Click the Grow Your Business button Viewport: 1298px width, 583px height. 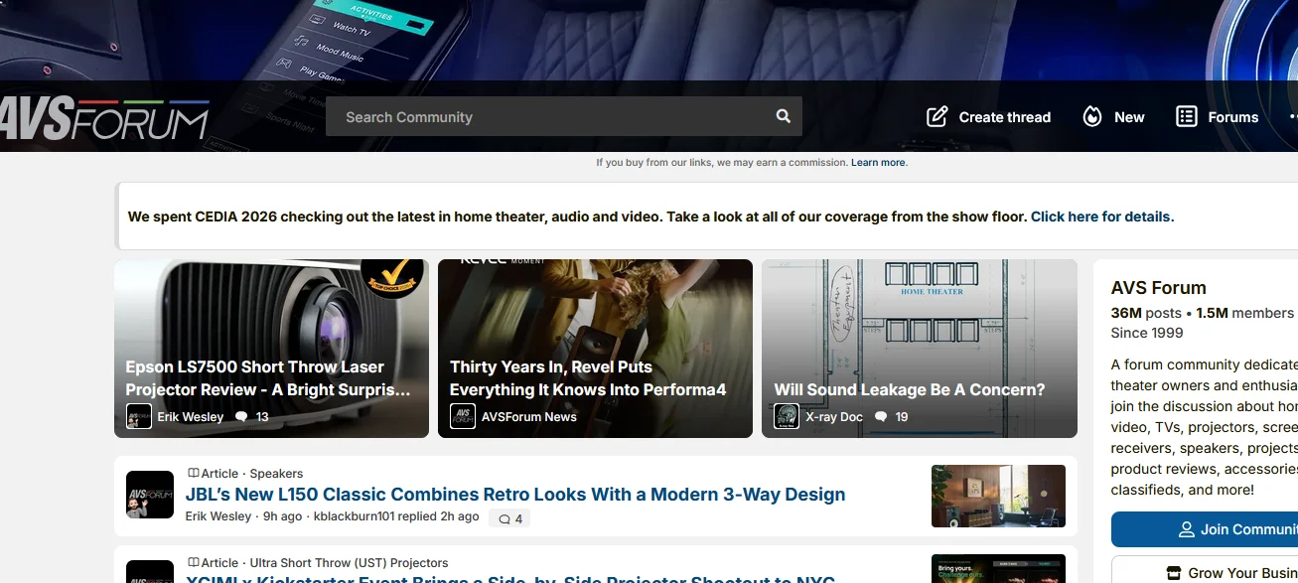(1204, 571)
